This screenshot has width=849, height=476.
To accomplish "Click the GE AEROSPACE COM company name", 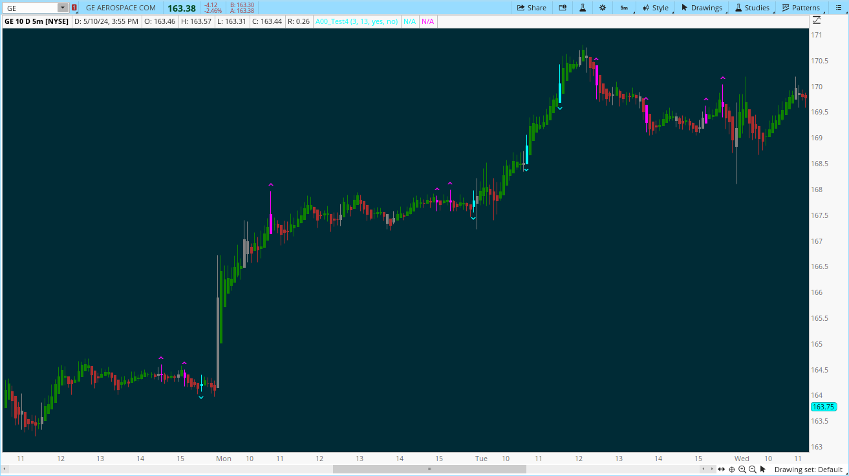I will (x=121, y=8).
